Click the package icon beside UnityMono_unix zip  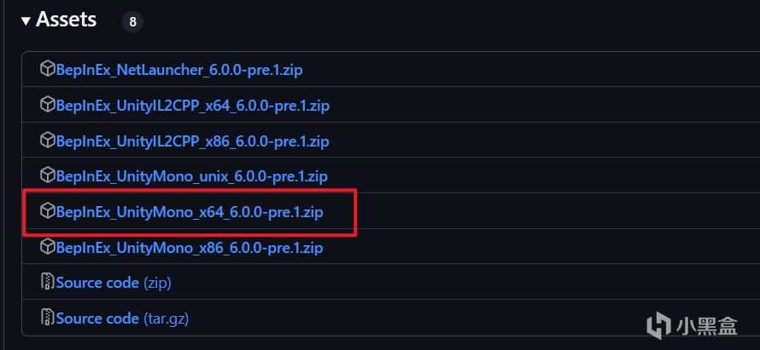tap(47, 175)
